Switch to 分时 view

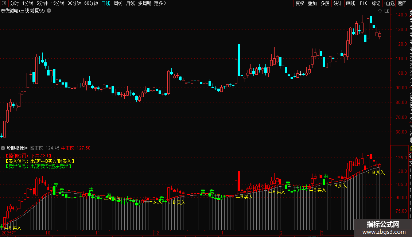[x=15, y=3]
